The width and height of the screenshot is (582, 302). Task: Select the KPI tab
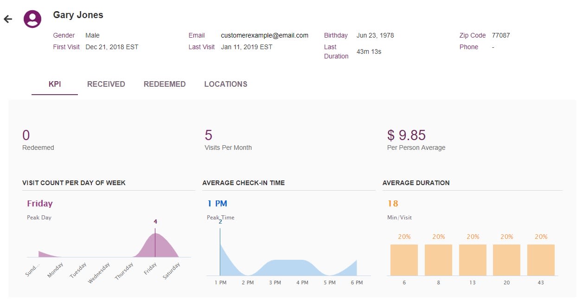54,84
